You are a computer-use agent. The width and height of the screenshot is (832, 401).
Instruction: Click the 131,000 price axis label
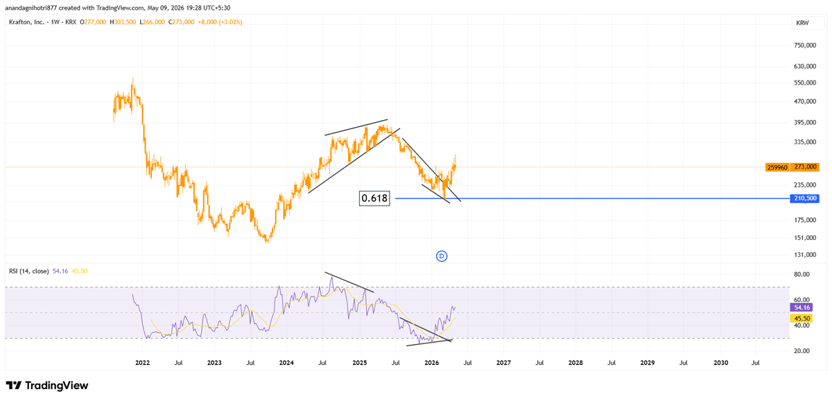point(805,255)
